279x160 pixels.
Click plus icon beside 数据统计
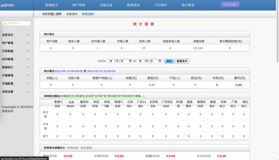[27, 67]
